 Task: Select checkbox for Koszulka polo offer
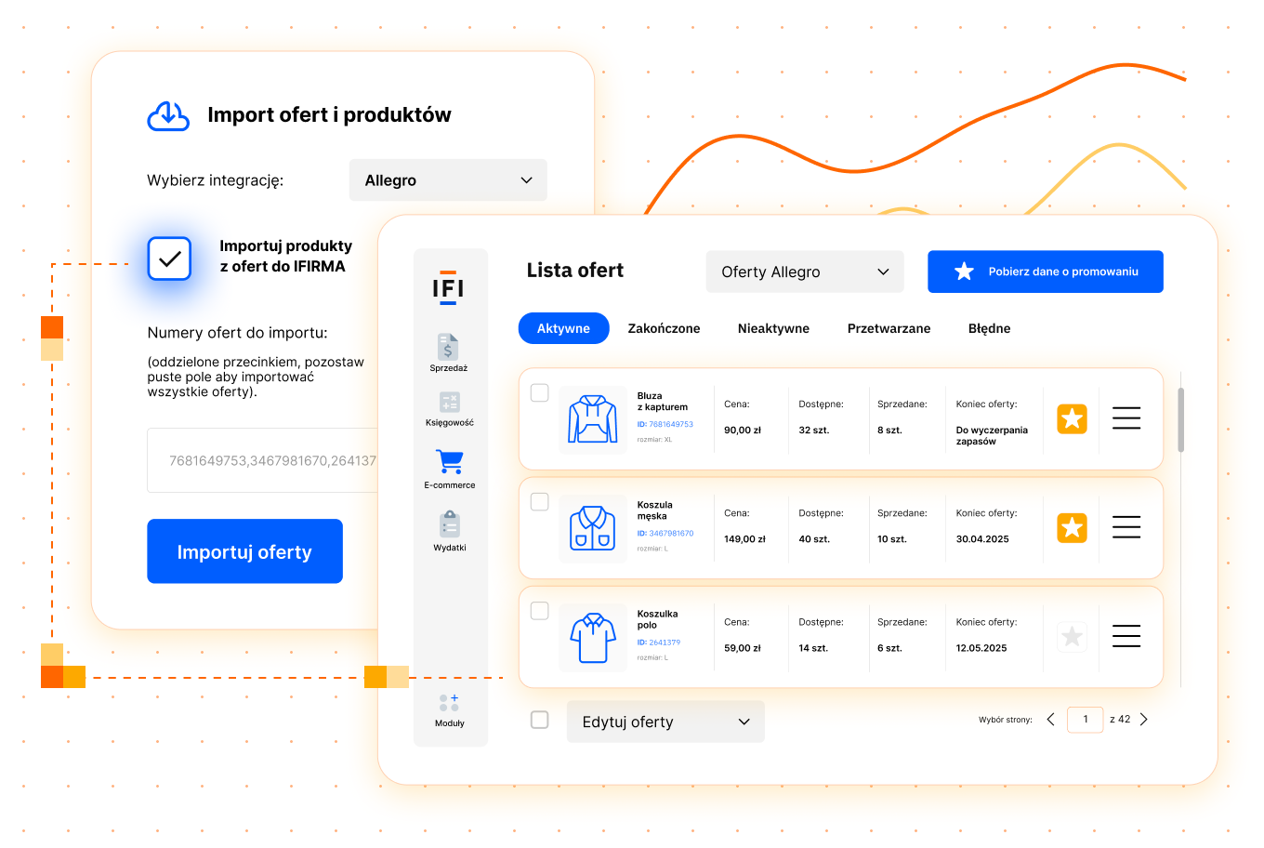(539, 610)
